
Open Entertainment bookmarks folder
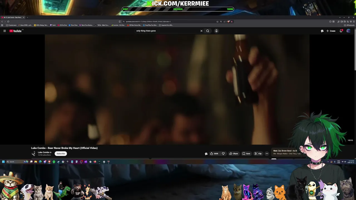[11, 25]
